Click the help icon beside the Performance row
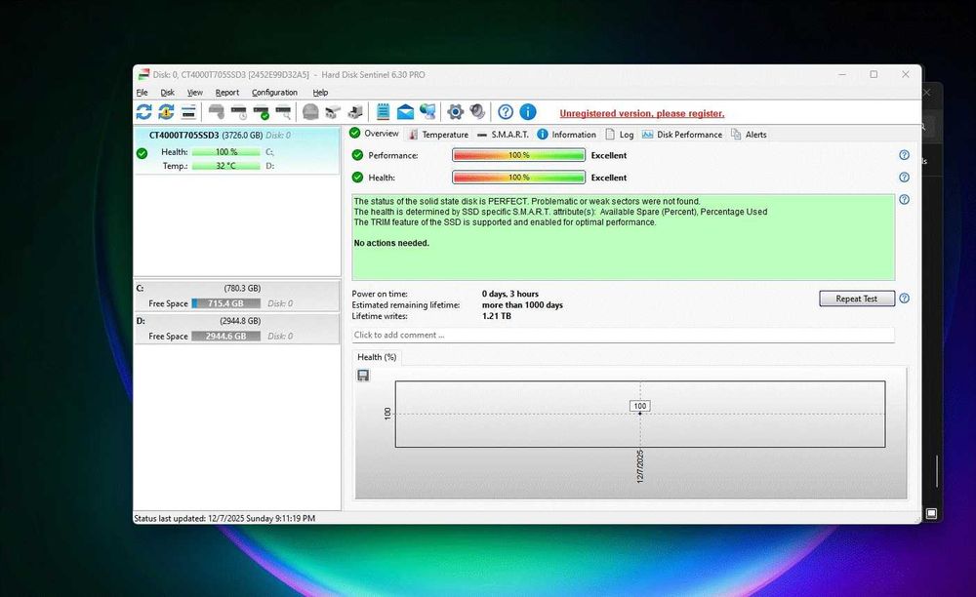 pyautogui.click(x=905, y=155)
